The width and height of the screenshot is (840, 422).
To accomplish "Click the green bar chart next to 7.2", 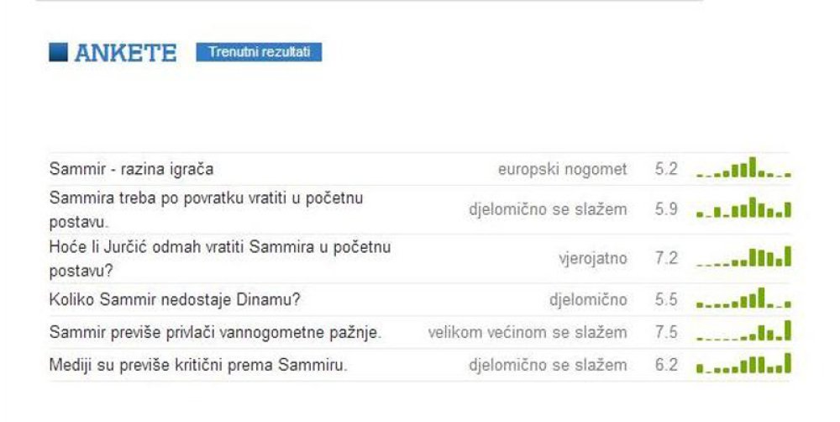I will pos(743,257).
